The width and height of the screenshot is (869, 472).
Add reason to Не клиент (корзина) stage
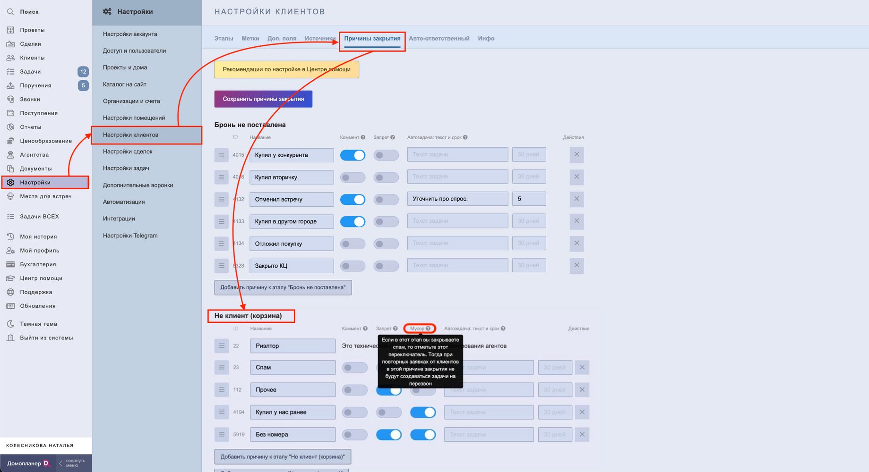click(x=283, y=457)
